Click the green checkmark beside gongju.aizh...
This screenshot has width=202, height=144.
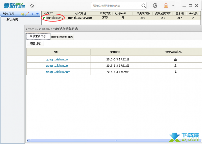point(44,18)
